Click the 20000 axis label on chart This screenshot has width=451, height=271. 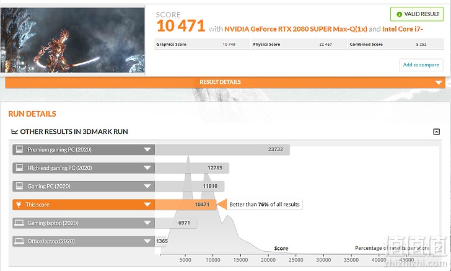[268, 260]
